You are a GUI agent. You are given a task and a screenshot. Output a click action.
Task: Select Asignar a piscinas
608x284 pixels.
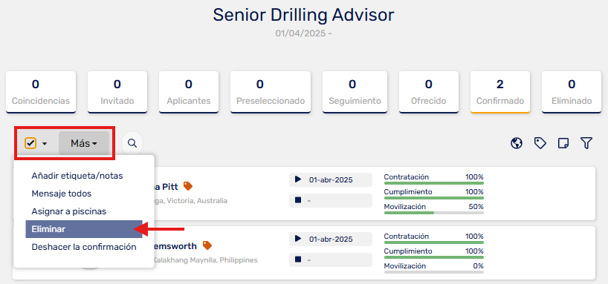click(69, 211)
